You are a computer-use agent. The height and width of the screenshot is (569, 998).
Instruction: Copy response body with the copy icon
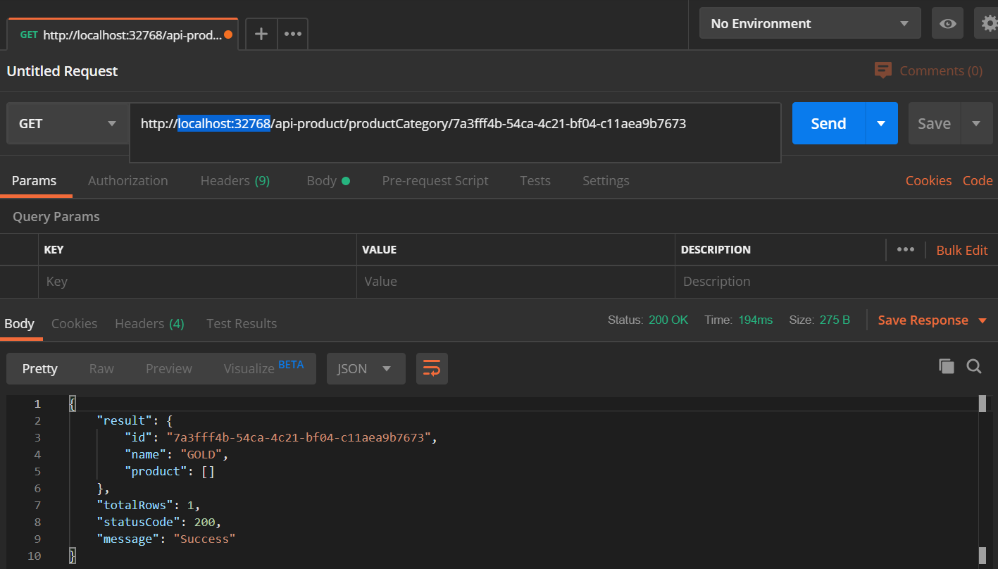click(x=947, y=366)
